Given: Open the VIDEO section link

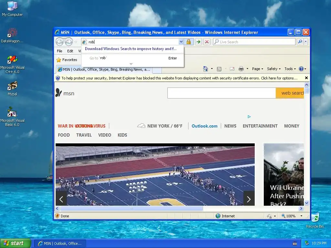Looking at the screenshot, I should click(104, 135).
